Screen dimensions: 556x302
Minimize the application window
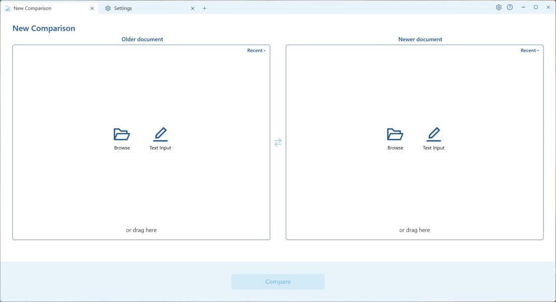tap(523, 7)
